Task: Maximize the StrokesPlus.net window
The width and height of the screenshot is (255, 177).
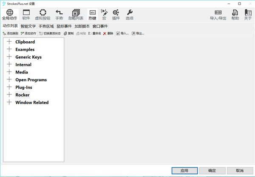Action: pos(239,3)
